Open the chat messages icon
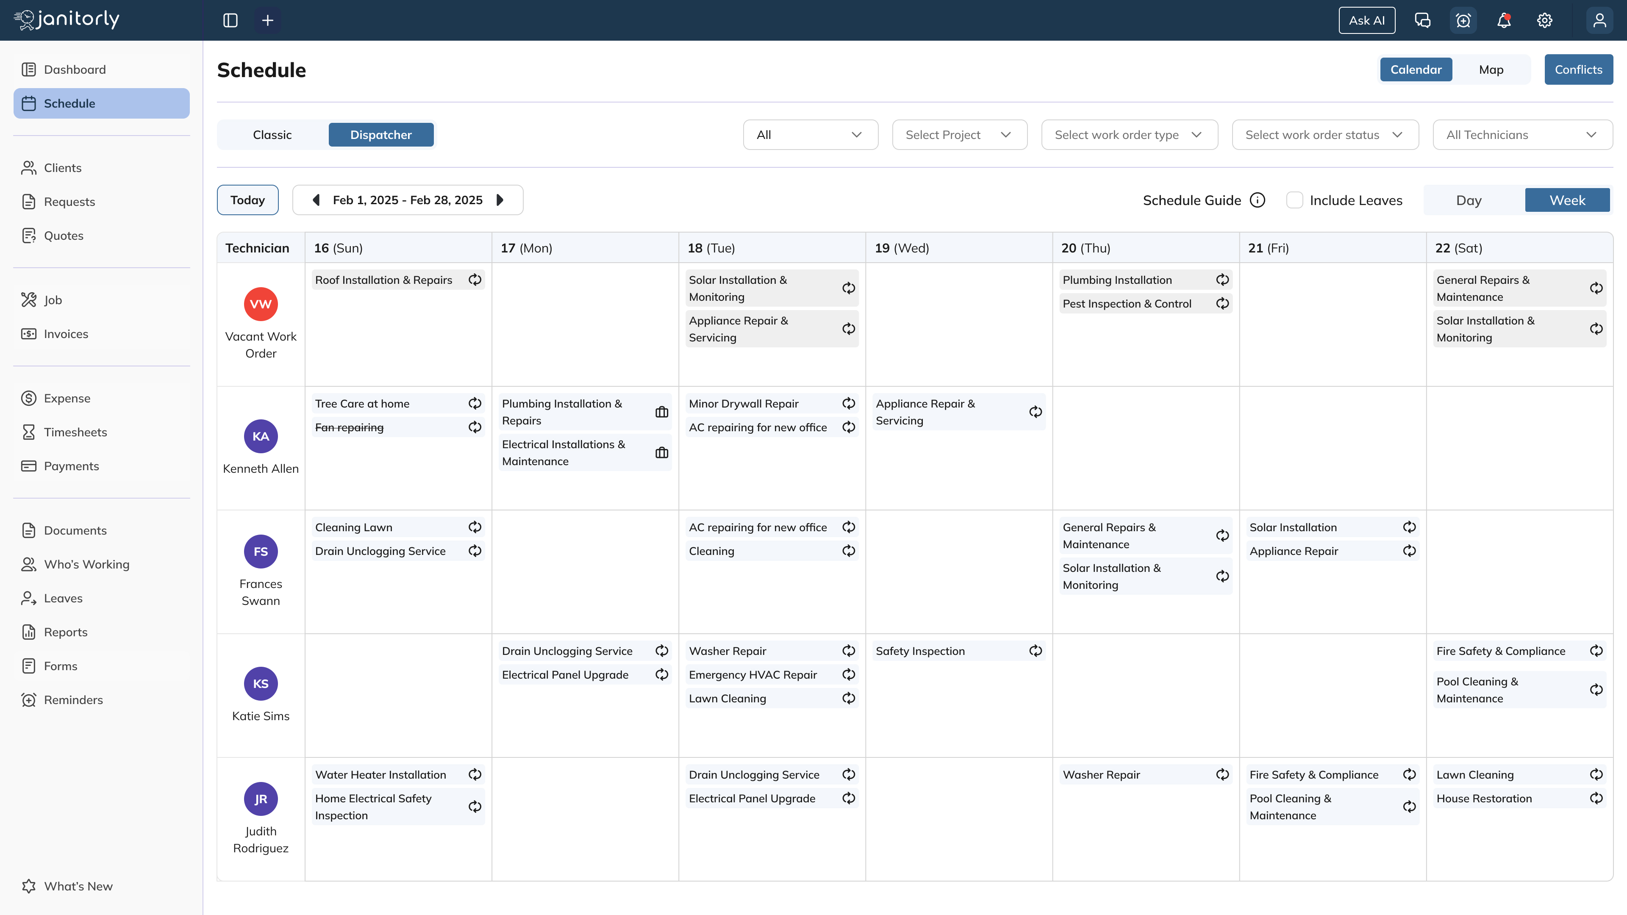 1422,20
